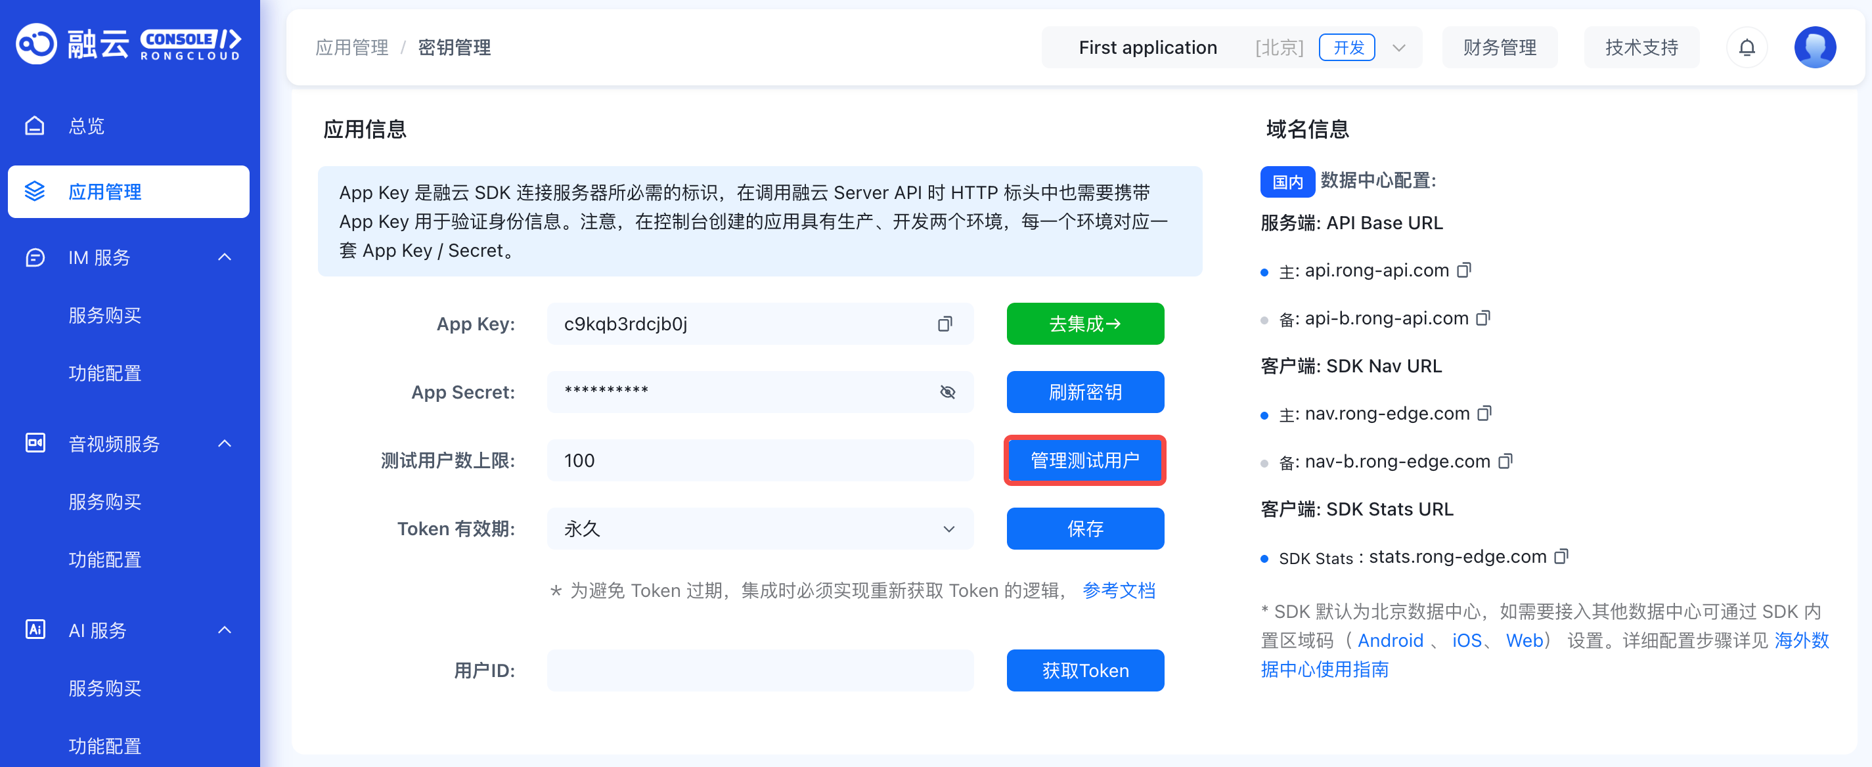Copy api.rong-api.com primary URL
Viewport: 1872px width, 767px height.
pyautogui.click(x=1463, y=270)
